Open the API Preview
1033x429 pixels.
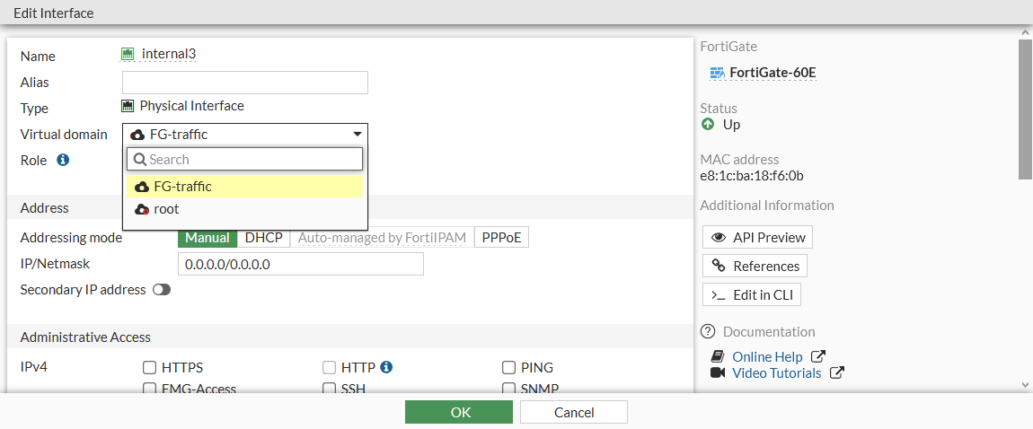pos(757,237)
